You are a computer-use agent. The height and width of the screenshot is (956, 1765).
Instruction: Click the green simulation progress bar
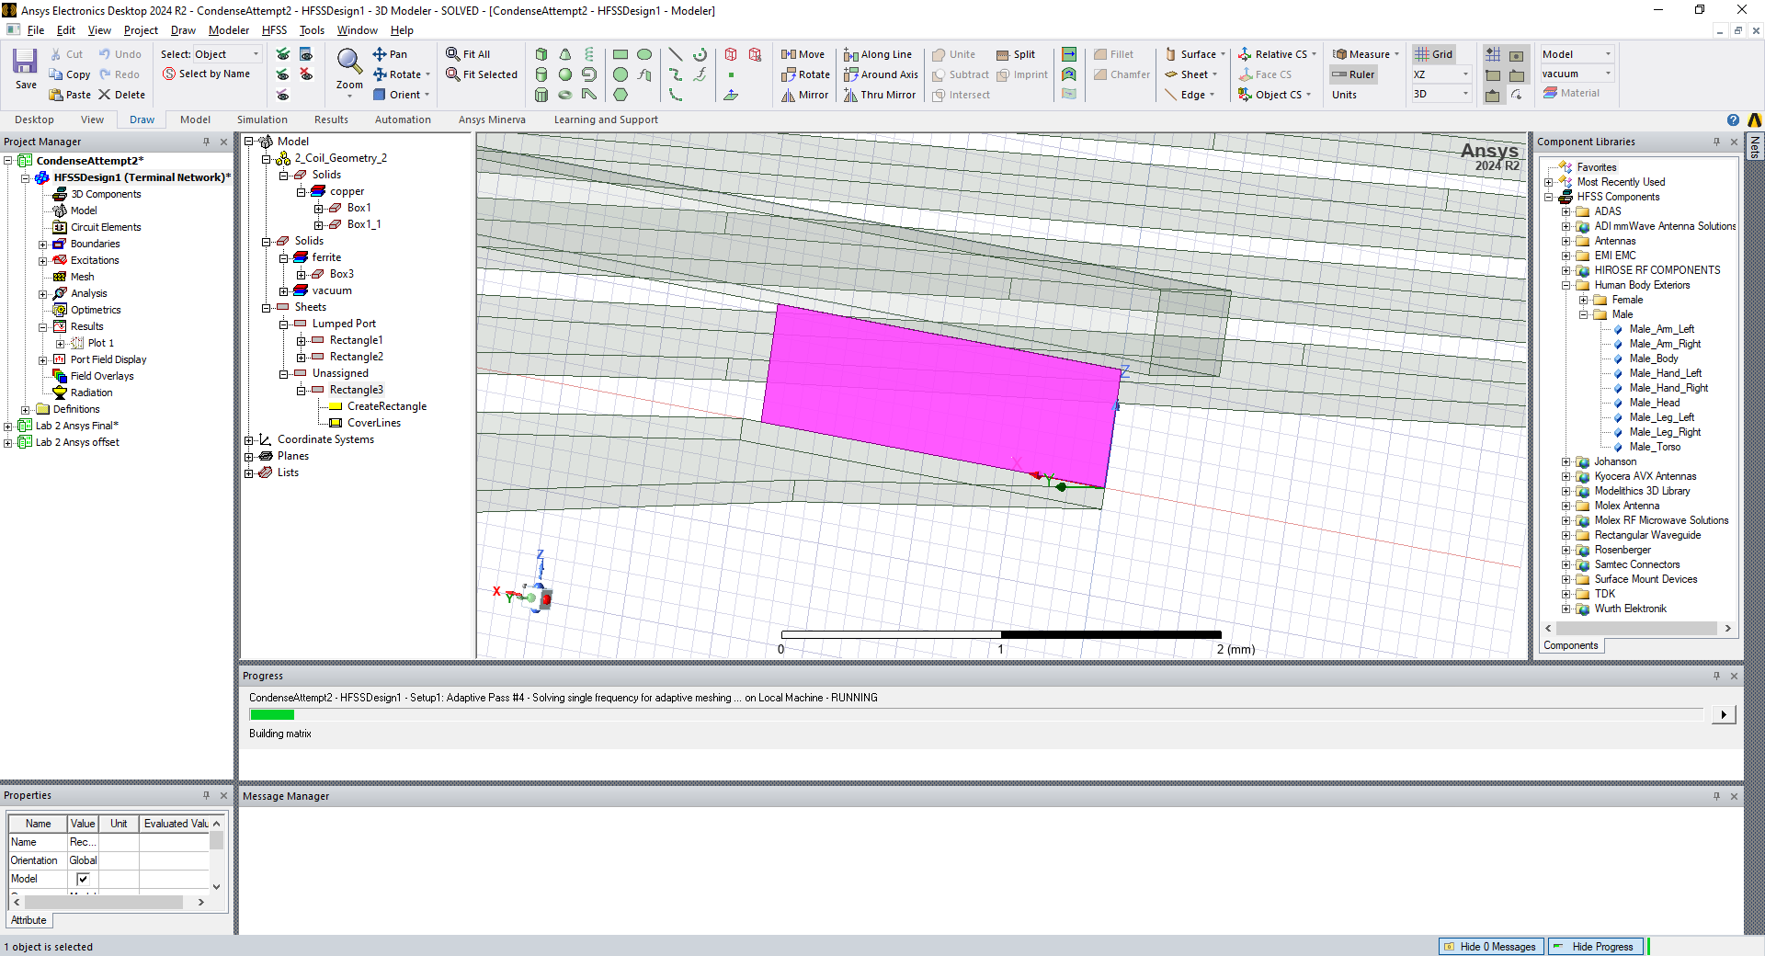(x=272, y=714)
